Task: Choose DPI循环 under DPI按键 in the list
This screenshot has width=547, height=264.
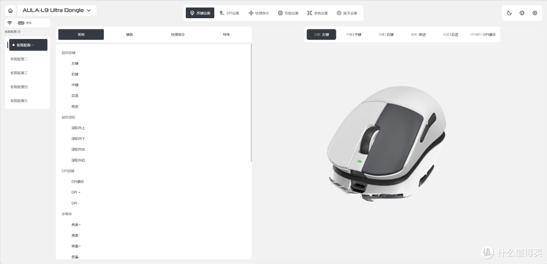Action: click(x=78, y=182)
